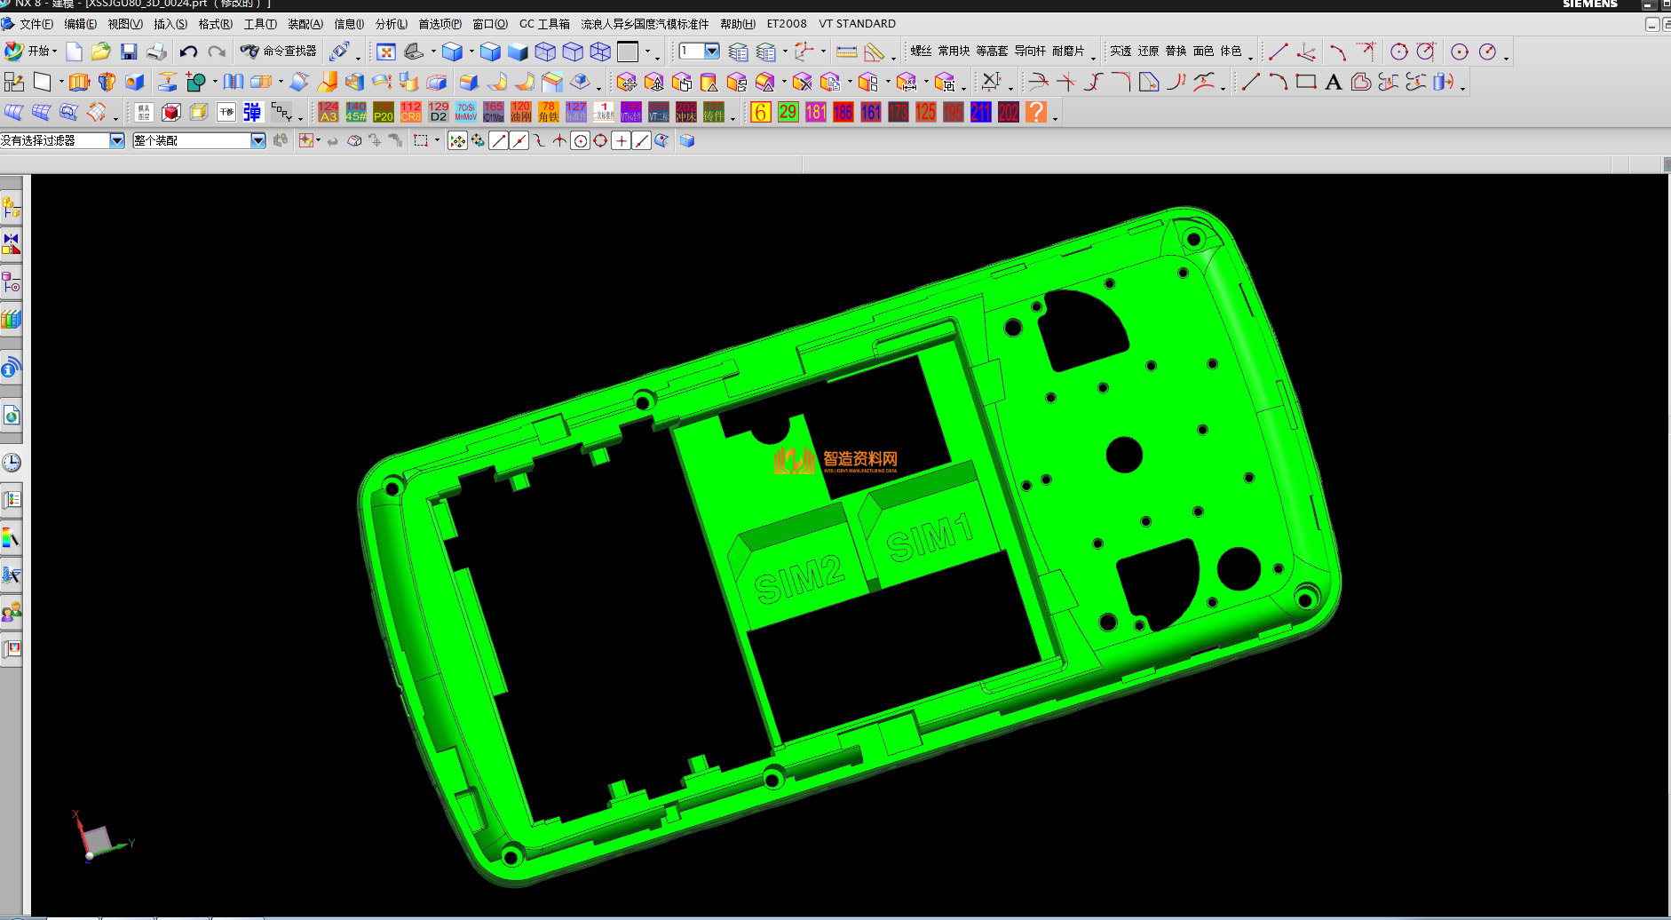Open the History clock panel in sidebar
1671x920 pixels.
[12, 463]
